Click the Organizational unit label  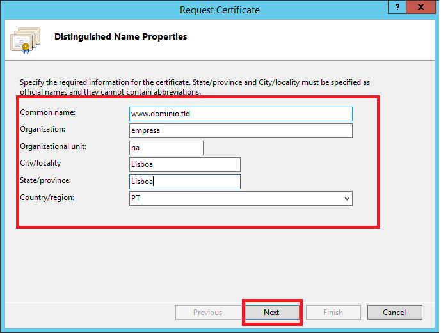[x=53, y=146]
